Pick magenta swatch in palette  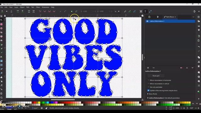pyautogui.click(x=56, y=103)
